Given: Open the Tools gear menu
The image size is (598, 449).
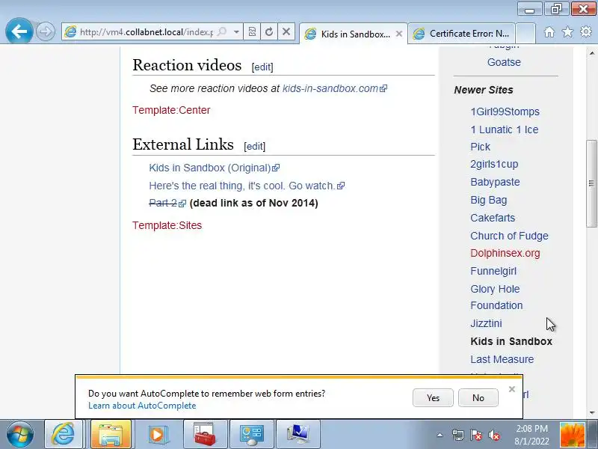Looking at the screenshot, I should (586, 32).
